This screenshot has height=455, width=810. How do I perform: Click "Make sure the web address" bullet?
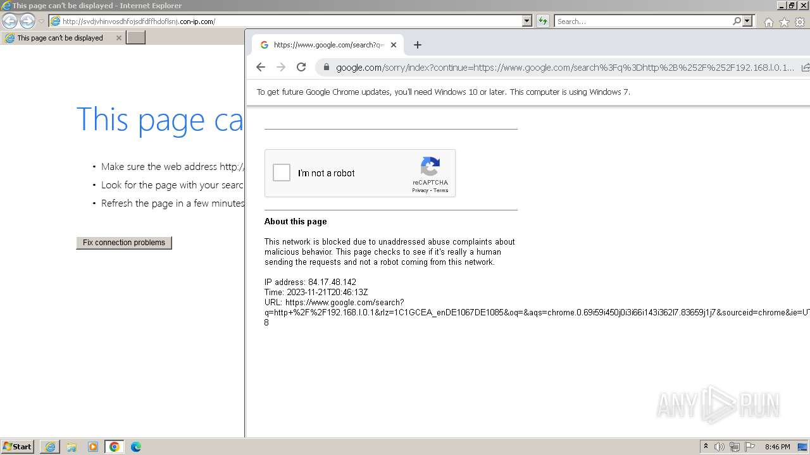pyautogui.click(x=173, y=167)
